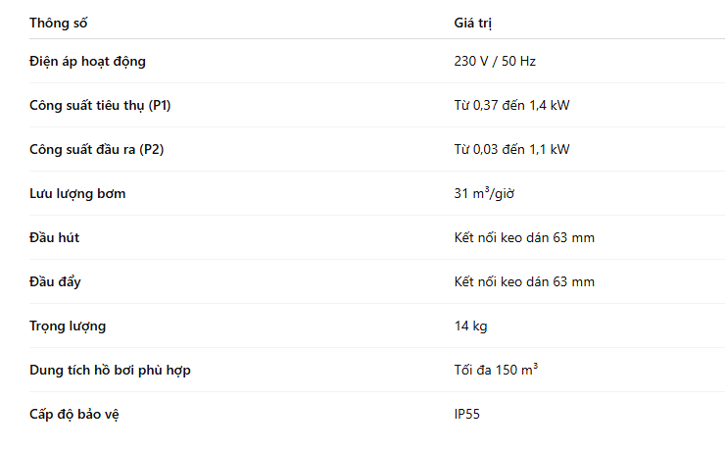Click the Đầu đẩy 'Kết nối keo dán 63 mm' value
This screenshot has width=725, height=452.
(524, 281)
